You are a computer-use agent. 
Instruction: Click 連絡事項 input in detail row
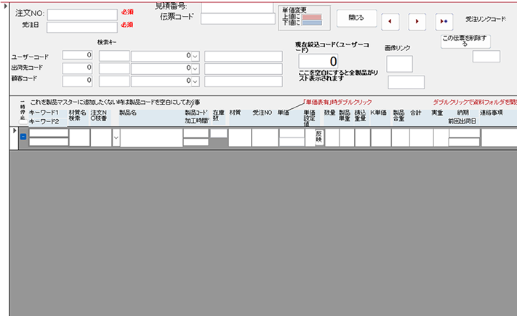pyautogui.click(x=500, y=137)
